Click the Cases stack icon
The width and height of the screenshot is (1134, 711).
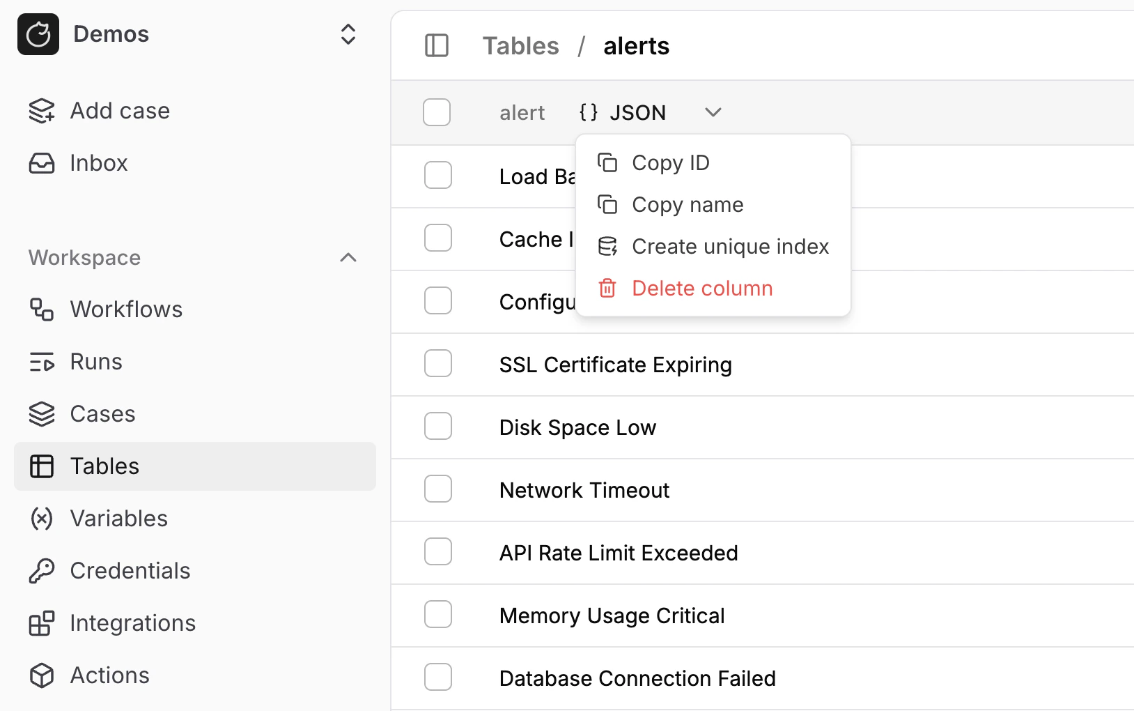click(x=41, y=413)
